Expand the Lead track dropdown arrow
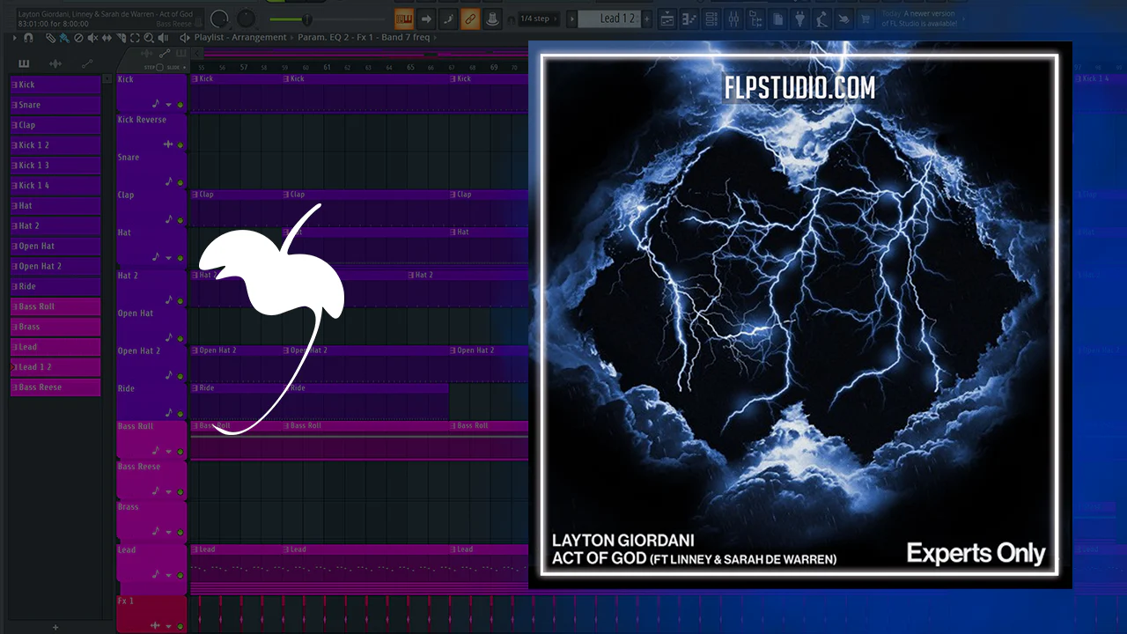This screenshot has width=1127, height=634. [x=169, y=575]
